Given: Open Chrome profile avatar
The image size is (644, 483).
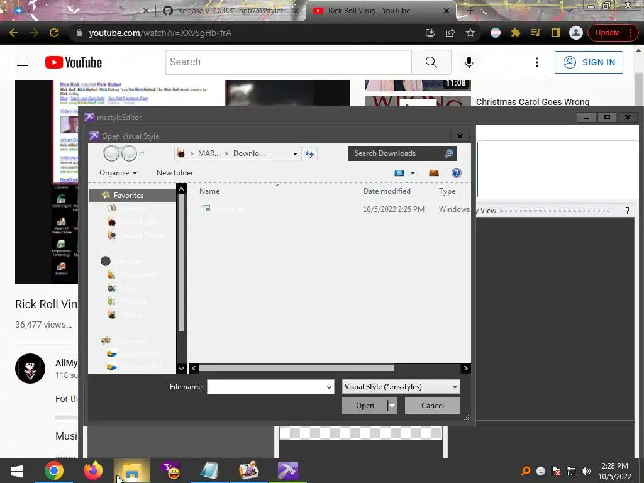Looking at the screenshot, I should (x=576, y=33).
